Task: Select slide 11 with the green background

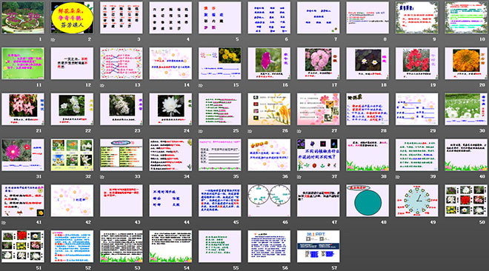Action: tap(23, 63)
